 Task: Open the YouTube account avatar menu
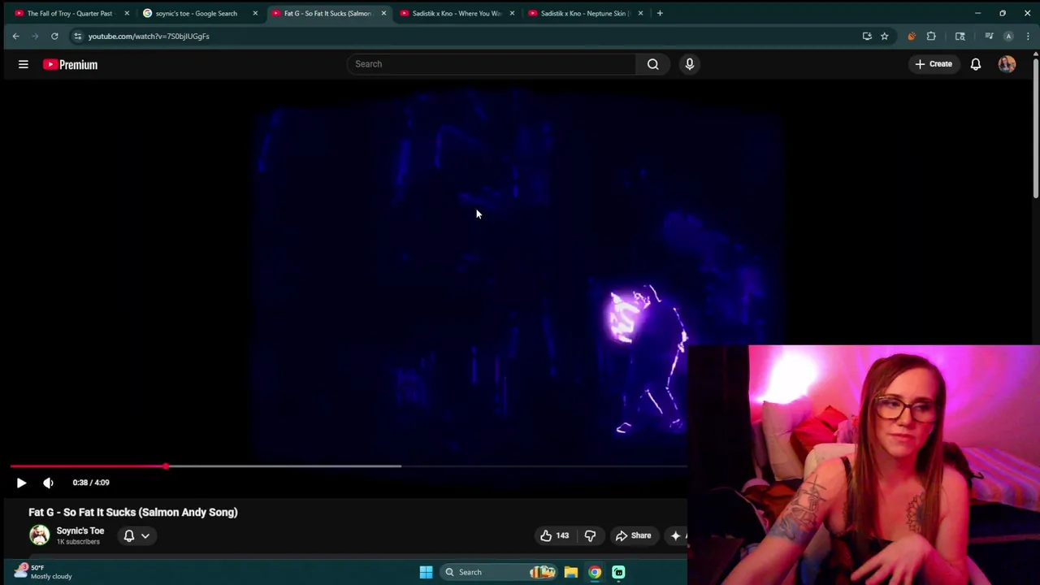point(1007,64)
